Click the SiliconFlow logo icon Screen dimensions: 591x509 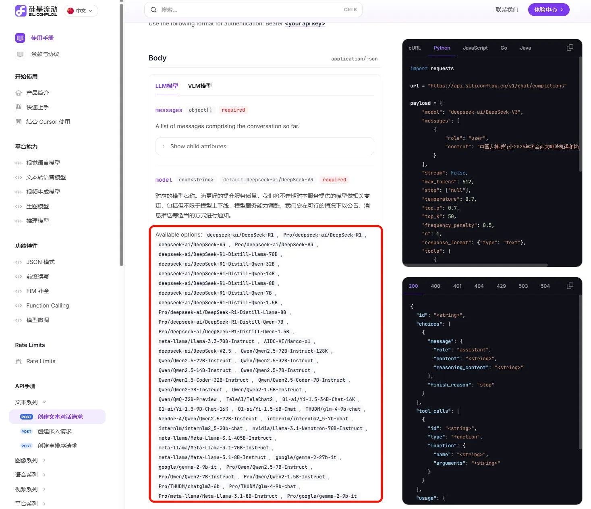pyautogui.click(x=21, y=11)
